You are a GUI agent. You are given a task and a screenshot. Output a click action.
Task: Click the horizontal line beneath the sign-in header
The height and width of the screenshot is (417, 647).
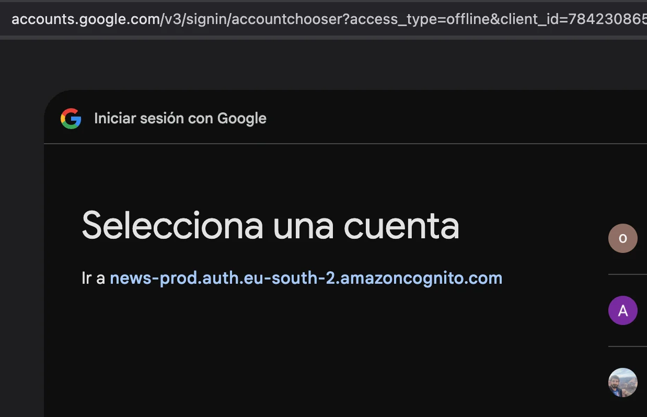(345, 143)
